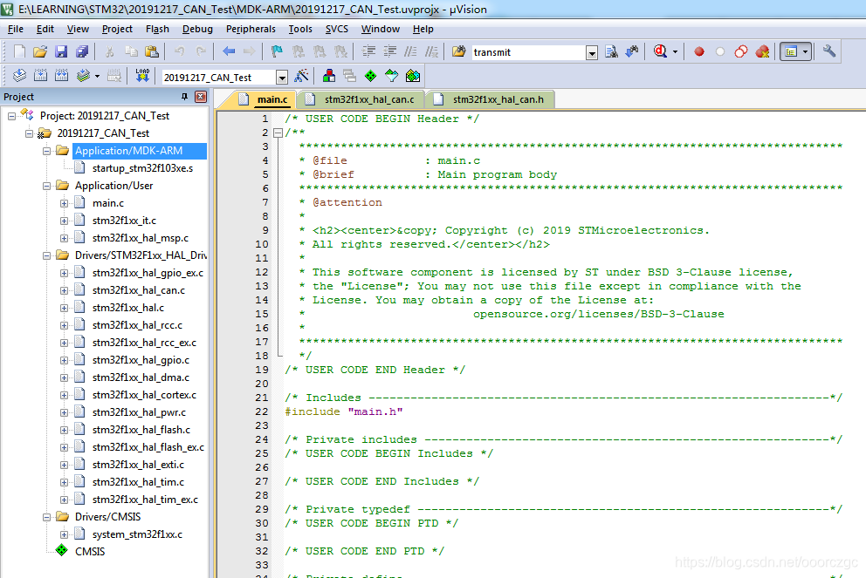This screenshot has width=866, height=578.
Task: Collapse the Drivers/STM32F1xx_HAL_Driver group
Action: [x=47, y=255]
